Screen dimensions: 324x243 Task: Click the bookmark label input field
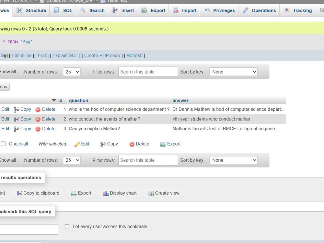pyautogui.click(x=29, y=229)
